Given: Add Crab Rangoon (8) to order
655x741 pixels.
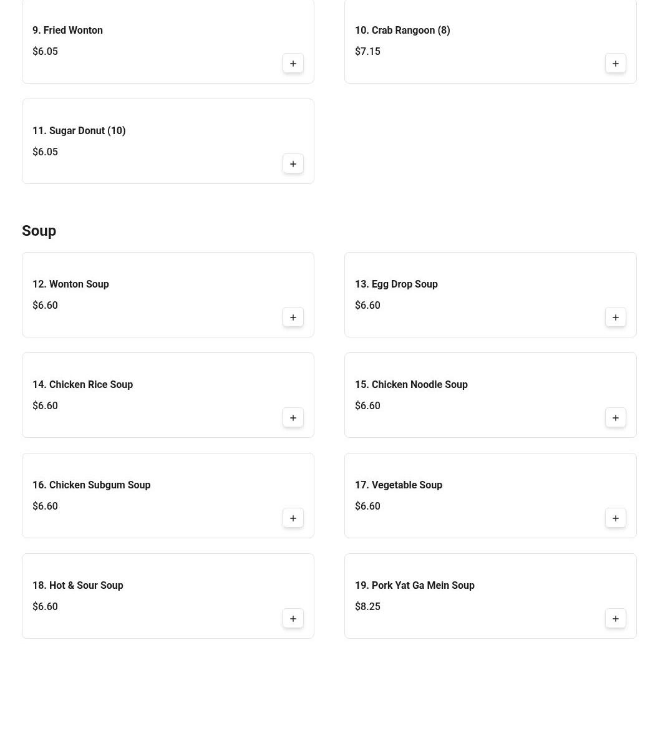Looking at the screenshot, I should pos(615,64).
